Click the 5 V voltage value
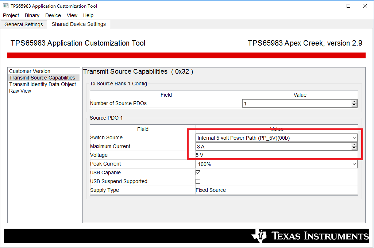 click(199, 155)
